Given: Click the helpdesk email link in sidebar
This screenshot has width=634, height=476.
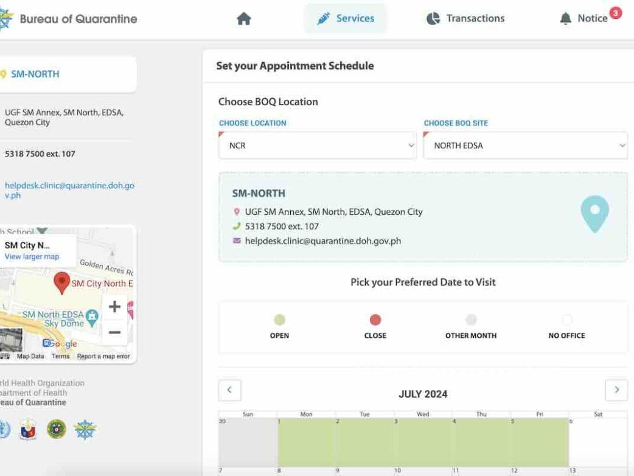Looking at the screenshot, I should [x=69, y=190].
